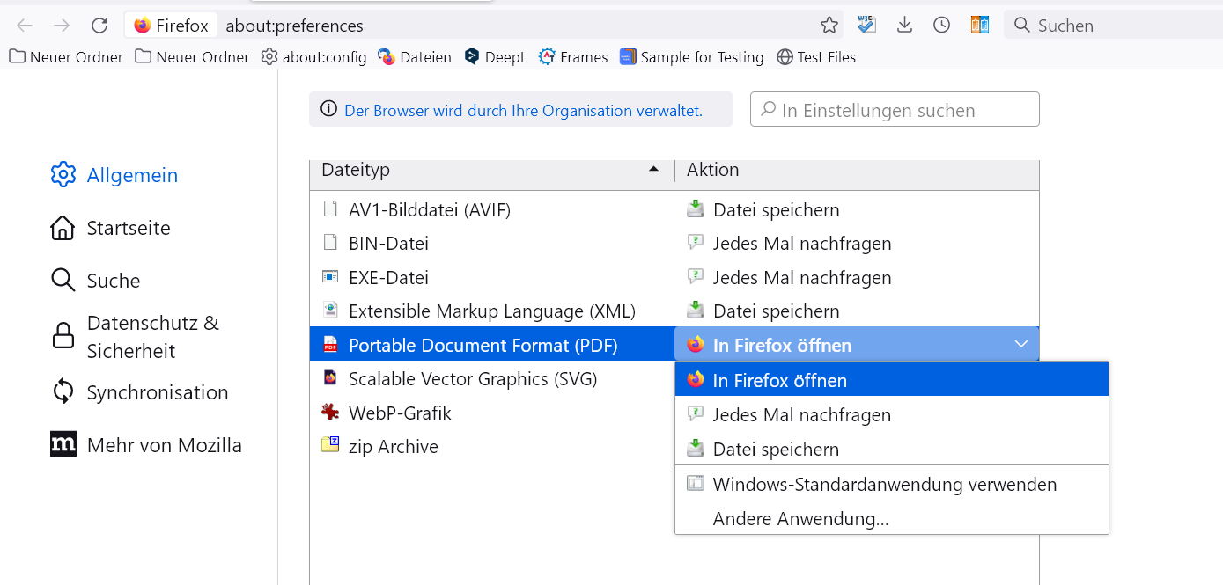Open the DeepL bookmark
This screenshot has height=585, width=1223.
(496, 57)
